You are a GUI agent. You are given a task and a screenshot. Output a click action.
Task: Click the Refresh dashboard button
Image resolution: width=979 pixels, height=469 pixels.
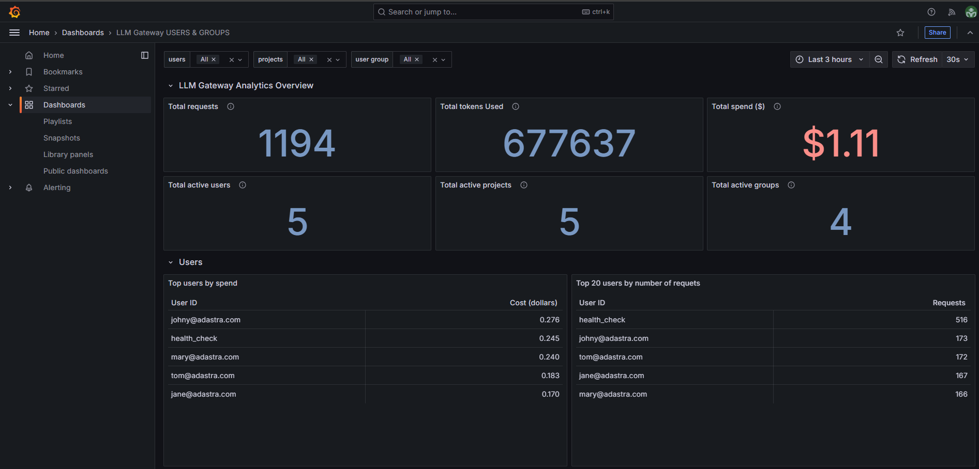tap(917, 59)
